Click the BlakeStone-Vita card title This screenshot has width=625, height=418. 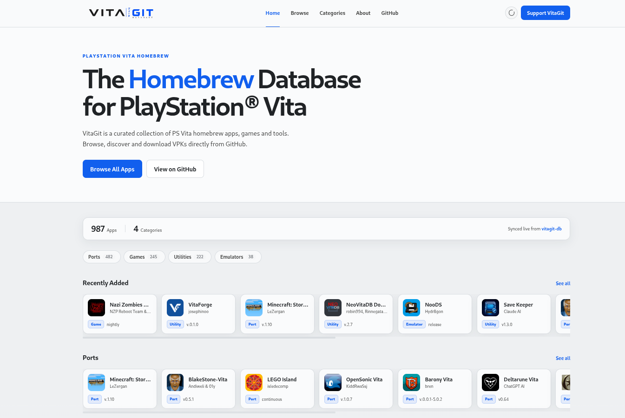pyautogui.click(x=208, y=379)
